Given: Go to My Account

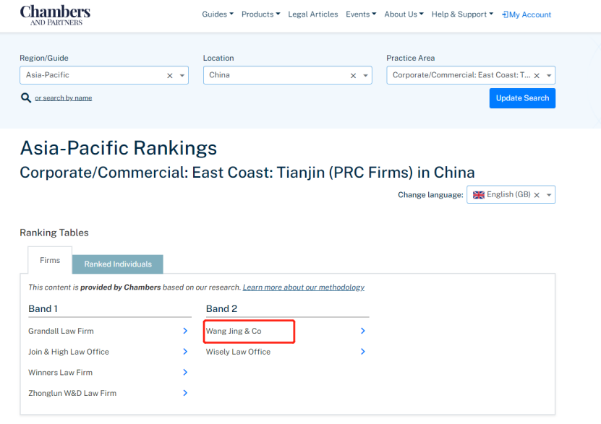Looking at the screenshot, I should pyautogui.click(x=527, y=14).
